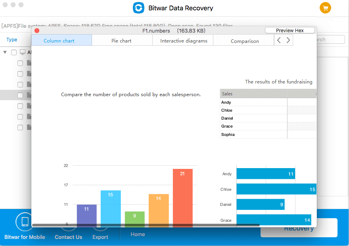
Task: Select the Sophia cell in the Sales table
Action: click(253, 134)
